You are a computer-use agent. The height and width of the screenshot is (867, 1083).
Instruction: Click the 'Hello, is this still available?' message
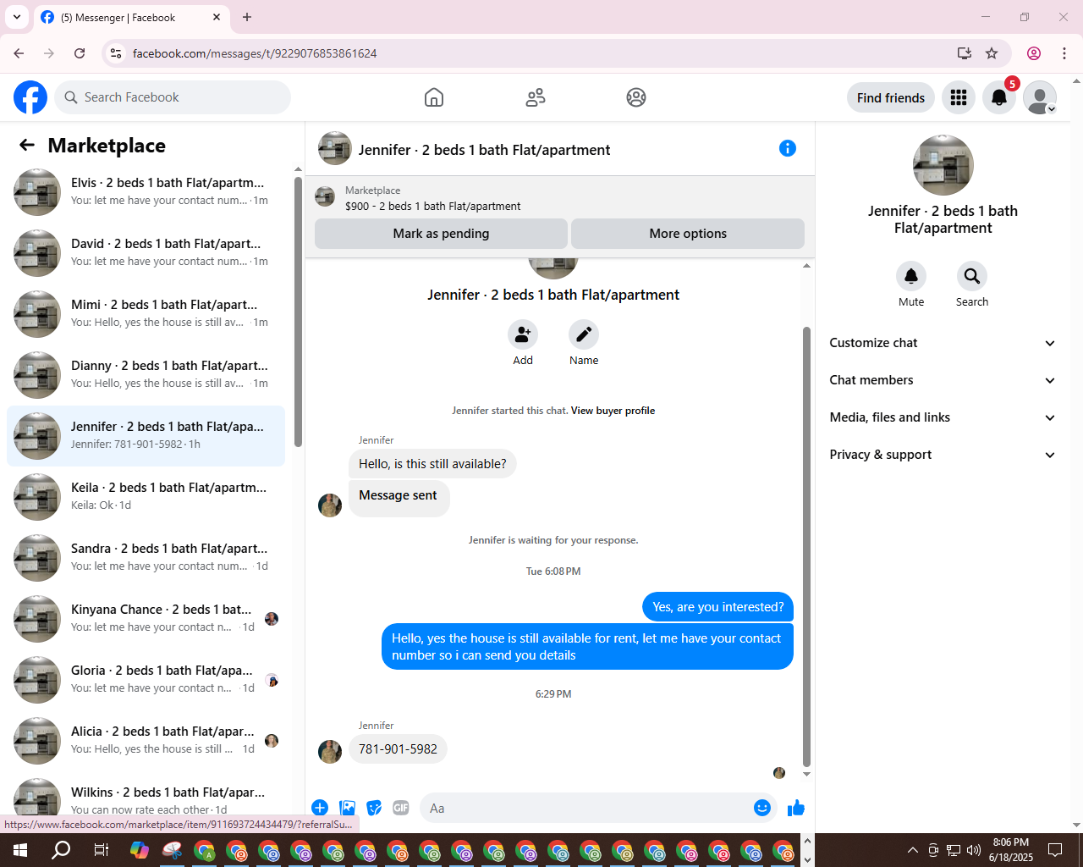click(432, 464)
